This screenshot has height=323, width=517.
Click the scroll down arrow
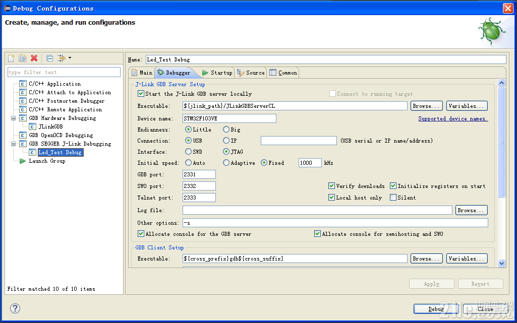[501, 263]
